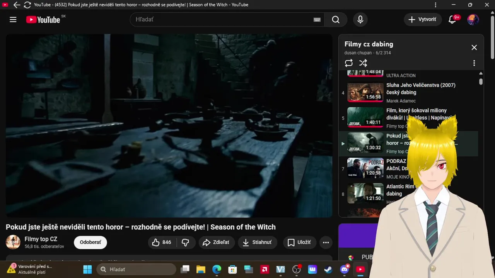This screenshot has height=278, width=495.
Task: Click the 1:40:11 Limitless film thumbnail
Action: 365,118
